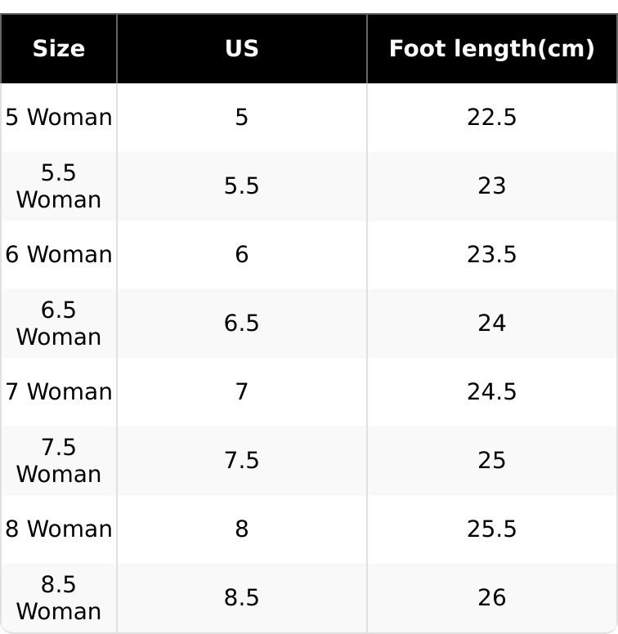Click the US column header

[x=242, y=49]
